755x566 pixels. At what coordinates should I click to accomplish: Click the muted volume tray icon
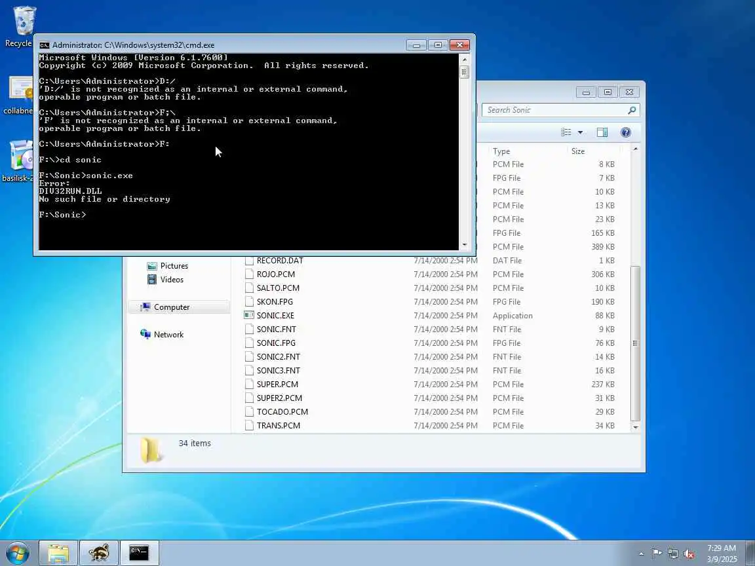(689, 554)
